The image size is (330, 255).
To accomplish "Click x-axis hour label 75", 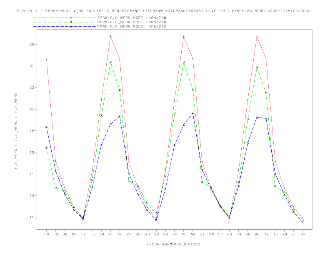I will coord(275,234).
